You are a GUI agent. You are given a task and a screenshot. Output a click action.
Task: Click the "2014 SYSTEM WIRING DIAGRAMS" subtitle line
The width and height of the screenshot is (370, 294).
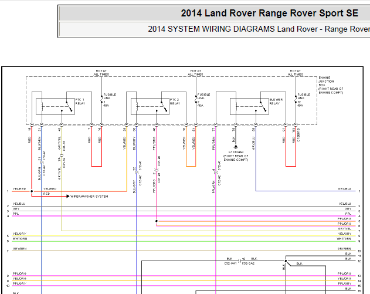click(x=259, y=29)
